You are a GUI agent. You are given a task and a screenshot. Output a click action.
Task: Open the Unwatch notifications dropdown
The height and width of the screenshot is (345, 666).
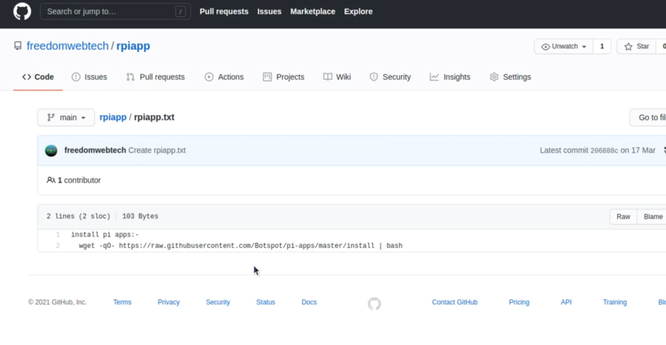point(564,46)
